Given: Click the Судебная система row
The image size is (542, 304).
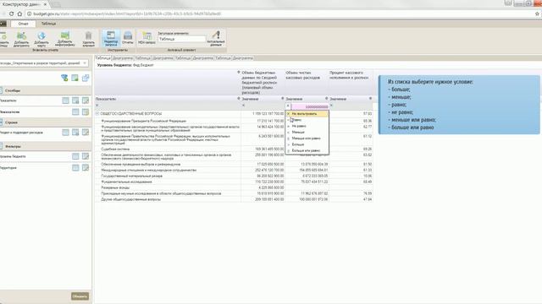Looking at the screenshot, I should [x=234, y=149].
